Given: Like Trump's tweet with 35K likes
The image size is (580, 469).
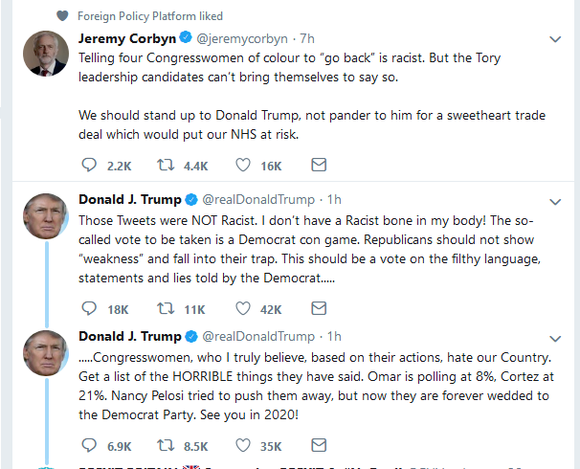Looking at the screenshot, I should (x=244, y=446).
